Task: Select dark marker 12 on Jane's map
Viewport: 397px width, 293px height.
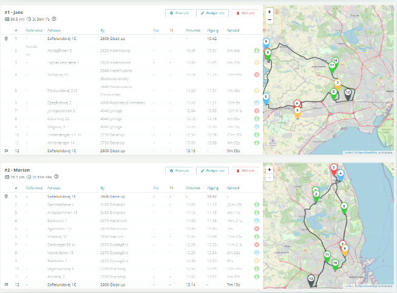Action: pos(348,93)
